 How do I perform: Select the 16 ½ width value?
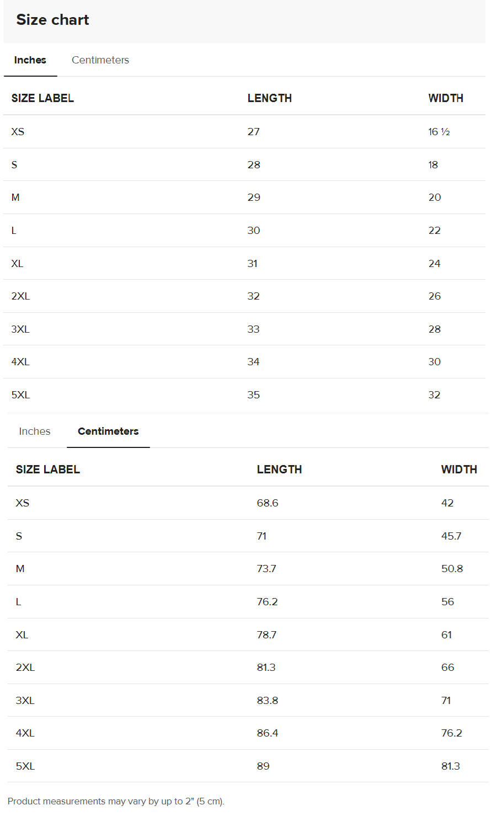[x=439, y=132]
